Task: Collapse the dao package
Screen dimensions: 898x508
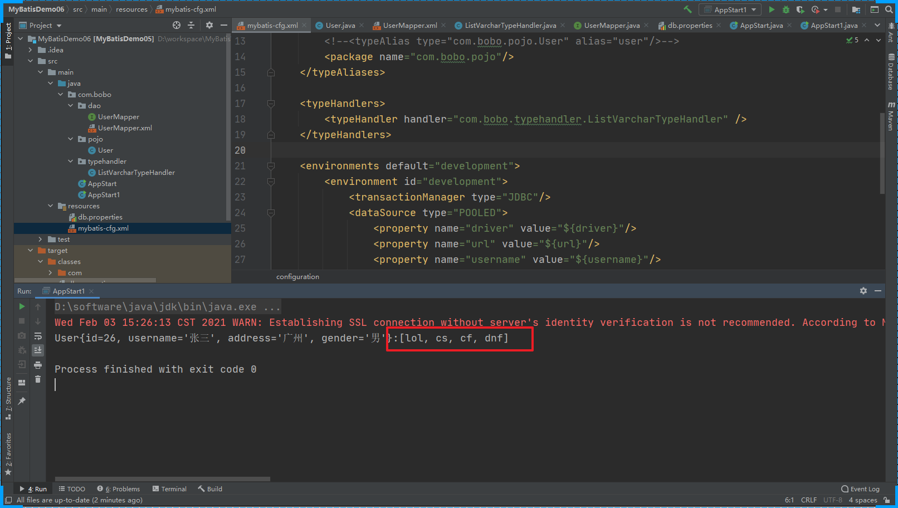Action: point(70,105)
